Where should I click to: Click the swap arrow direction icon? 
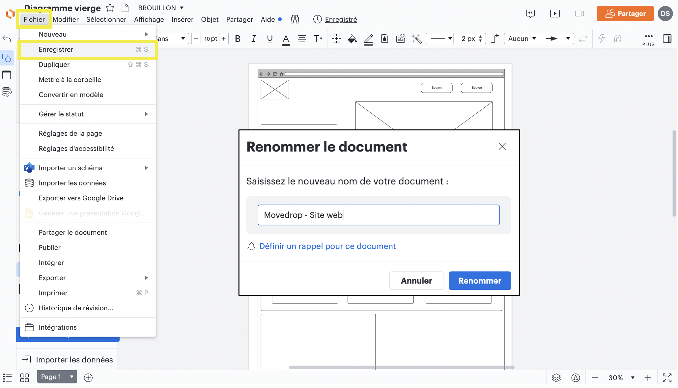point(583,39)
